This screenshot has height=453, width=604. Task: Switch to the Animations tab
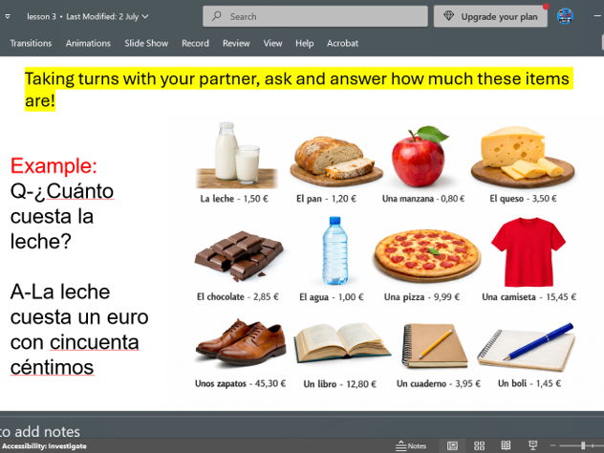(88, 43)
